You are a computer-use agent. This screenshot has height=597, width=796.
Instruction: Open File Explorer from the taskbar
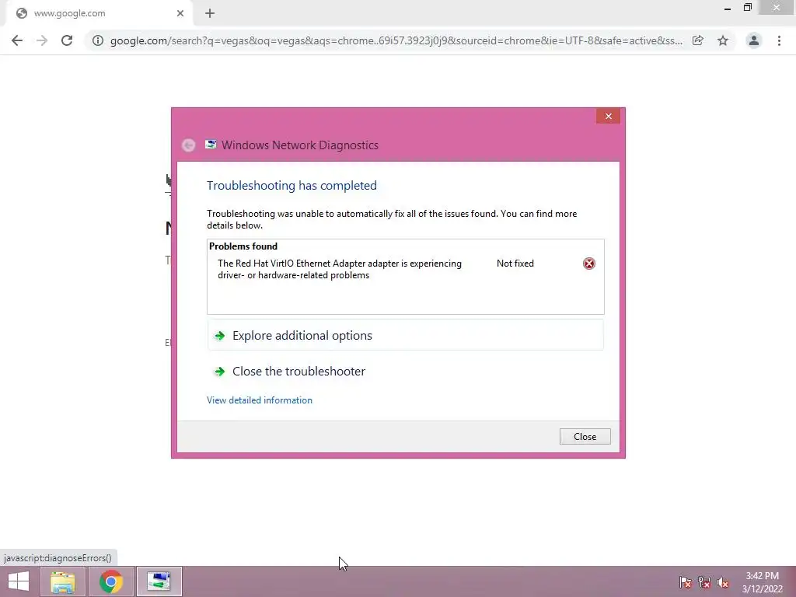tap(63, 581)
